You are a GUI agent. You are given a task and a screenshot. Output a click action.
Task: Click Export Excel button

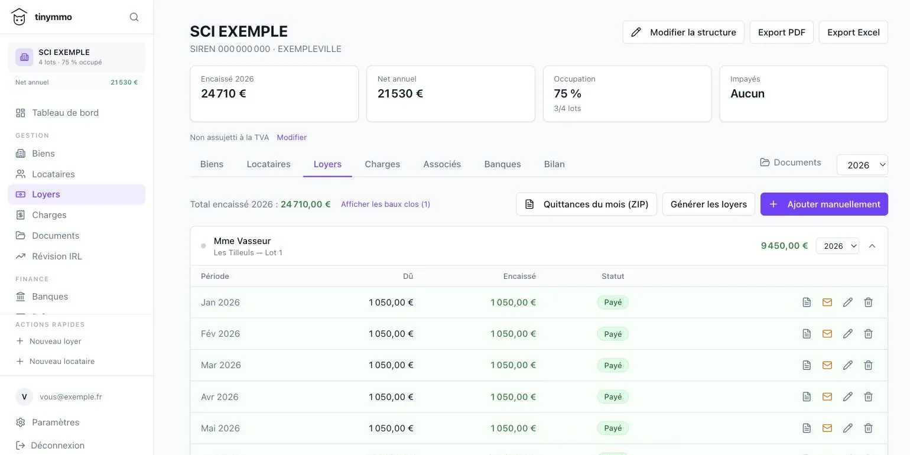(853, 32)
